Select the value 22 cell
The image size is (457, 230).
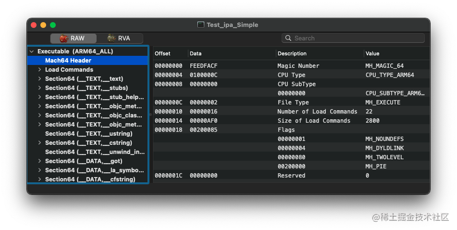tap(369, 112)
